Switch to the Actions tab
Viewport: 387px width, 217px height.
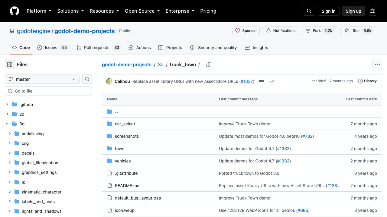point(140,48)
